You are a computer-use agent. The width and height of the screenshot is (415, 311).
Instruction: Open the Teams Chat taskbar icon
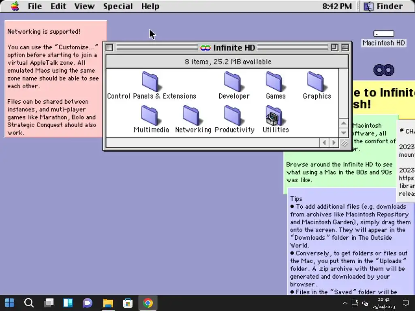pyautogui.click(x=88, y=302)
